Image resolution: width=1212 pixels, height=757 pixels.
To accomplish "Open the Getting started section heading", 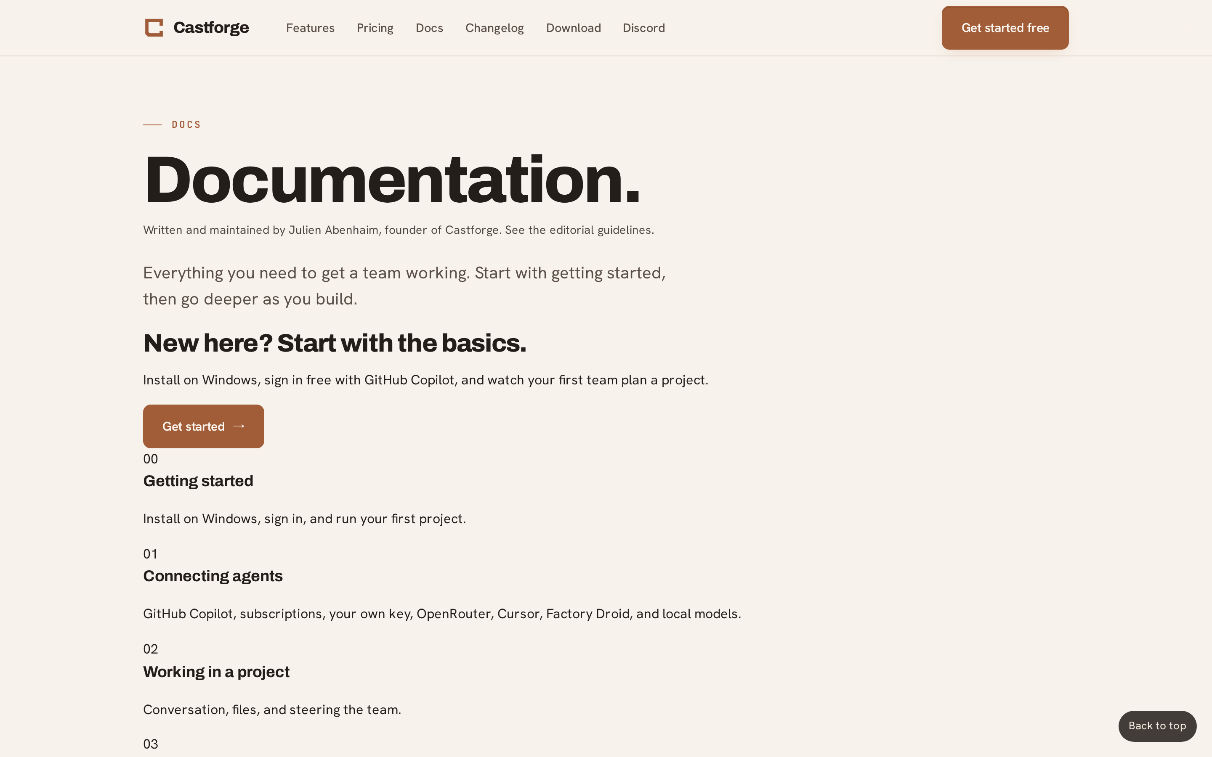I will click(198, 481).
